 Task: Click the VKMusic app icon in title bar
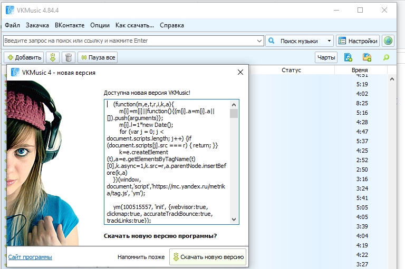click(x=10, y=11)
